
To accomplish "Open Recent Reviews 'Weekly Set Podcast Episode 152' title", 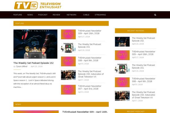I will click(x=143, y=39).
